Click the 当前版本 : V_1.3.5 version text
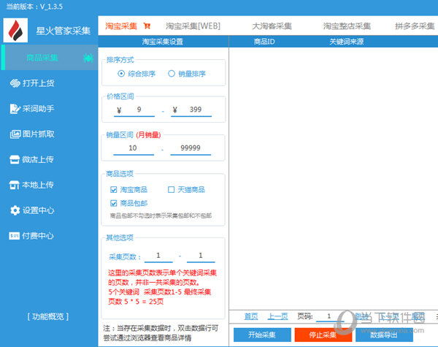Image resolution: width=438 pixels, height=347 pixels. [x=34, y=7]
